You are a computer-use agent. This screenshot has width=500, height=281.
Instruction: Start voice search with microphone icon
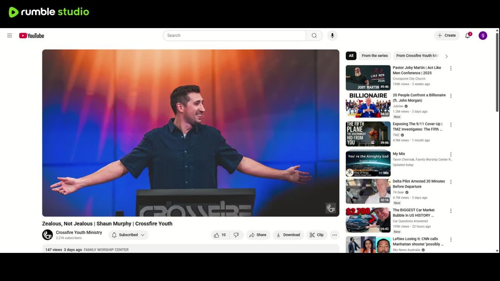(x=332, y=36)
